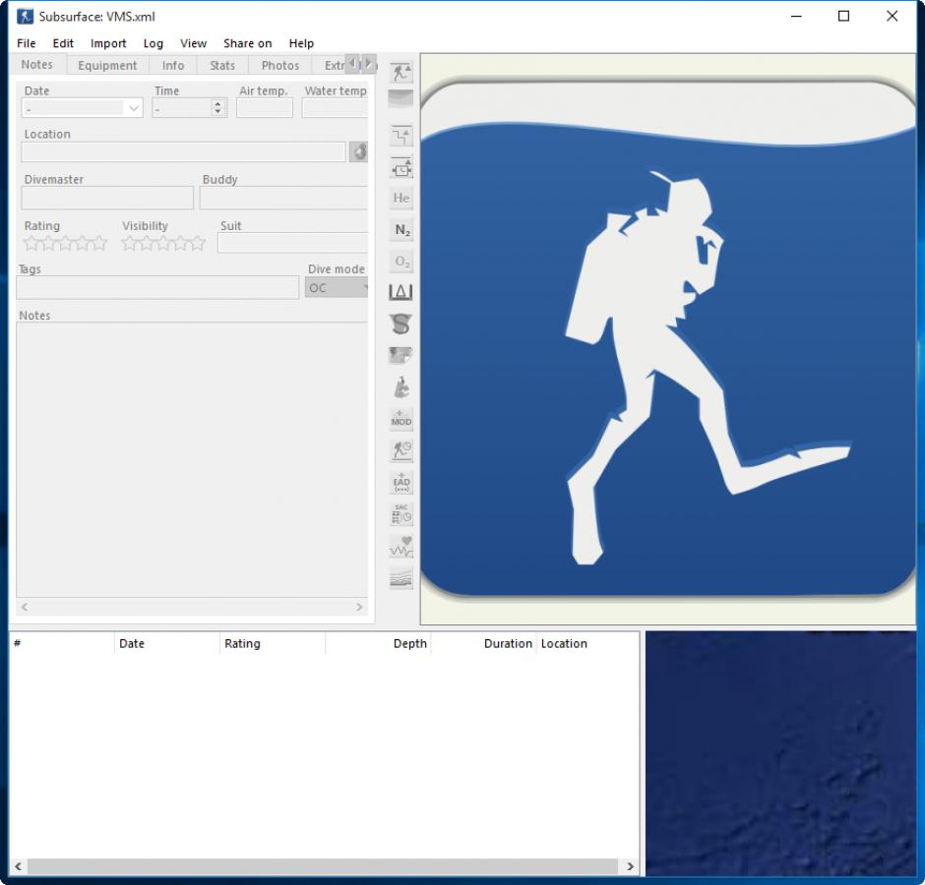Click dive list scrollbar left arrow
This screenshot has width=925, height=885.
(19, 866)
